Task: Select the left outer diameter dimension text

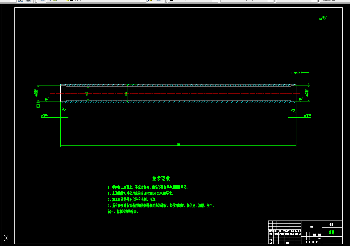Action: tap(36, 93)
